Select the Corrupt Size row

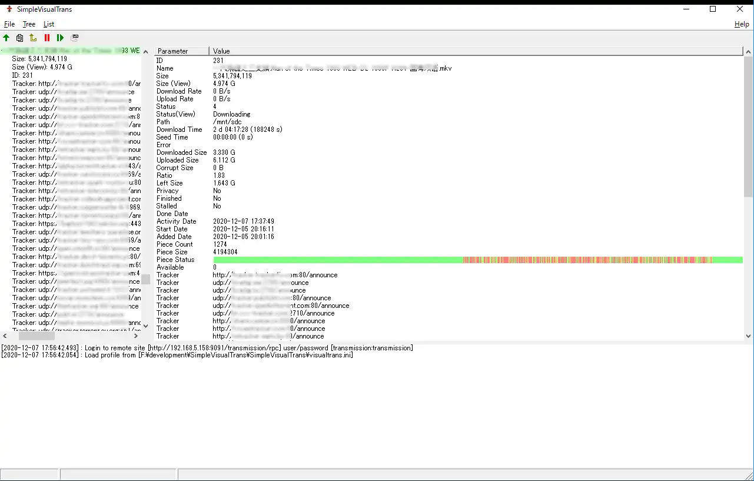point(449,168)
